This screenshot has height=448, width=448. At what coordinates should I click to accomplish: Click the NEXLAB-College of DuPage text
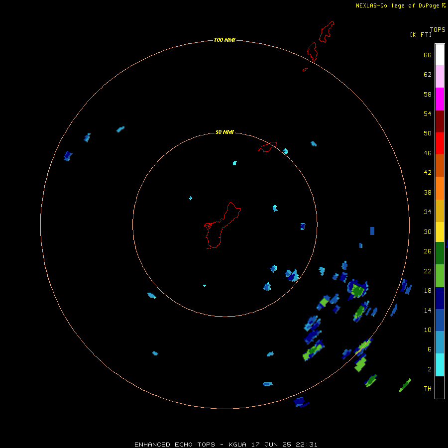397,5
